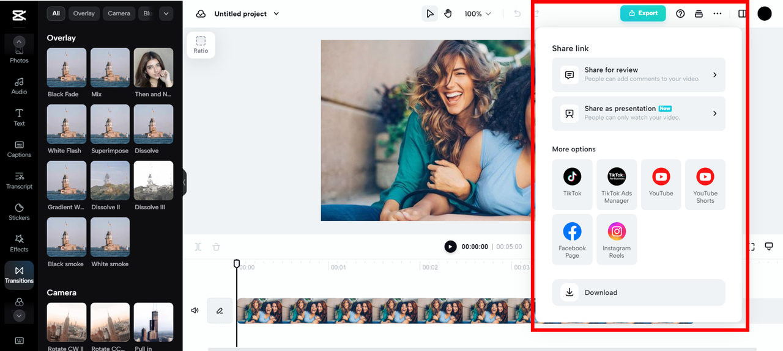Open the three-dots more menu
783x351 pixels.
(718, 13)
